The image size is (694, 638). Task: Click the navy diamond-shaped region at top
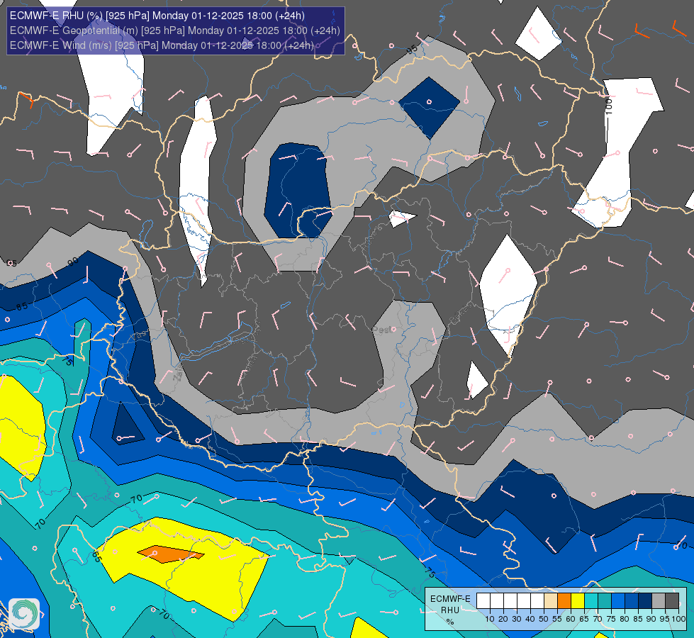[x=429, y=108]
